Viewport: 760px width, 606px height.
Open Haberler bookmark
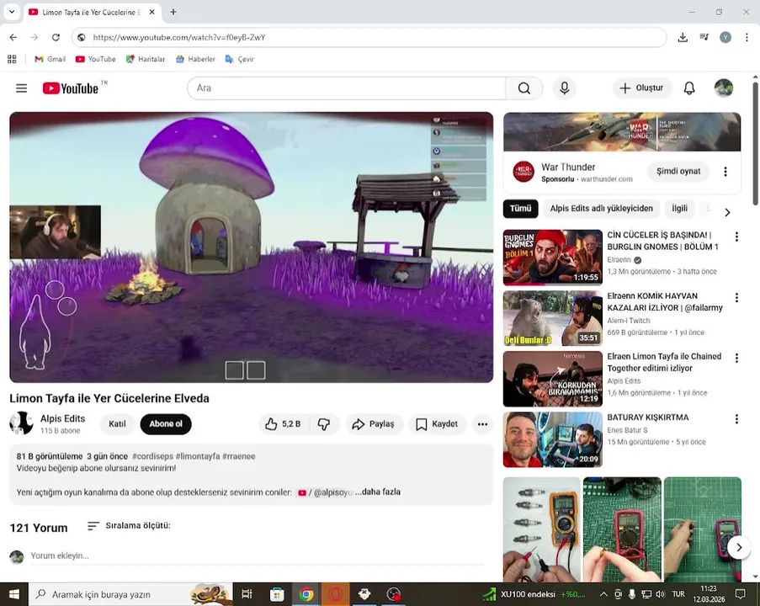click(195, 59)
